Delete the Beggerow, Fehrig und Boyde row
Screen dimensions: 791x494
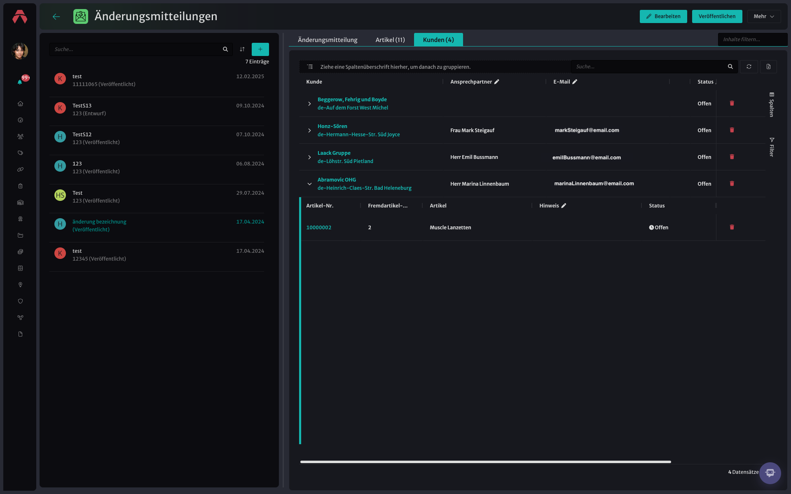tap(732, 103)
